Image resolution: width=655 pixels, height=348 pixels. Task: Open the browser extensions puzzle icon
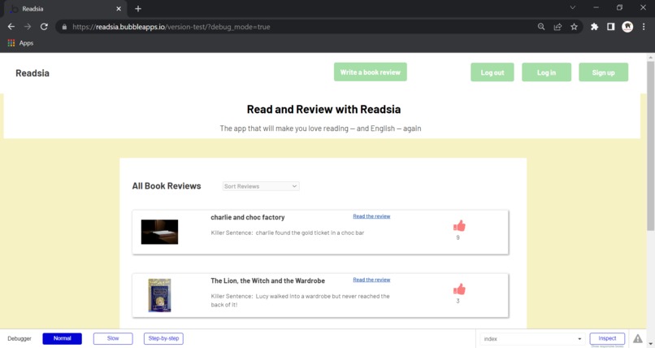594,27
